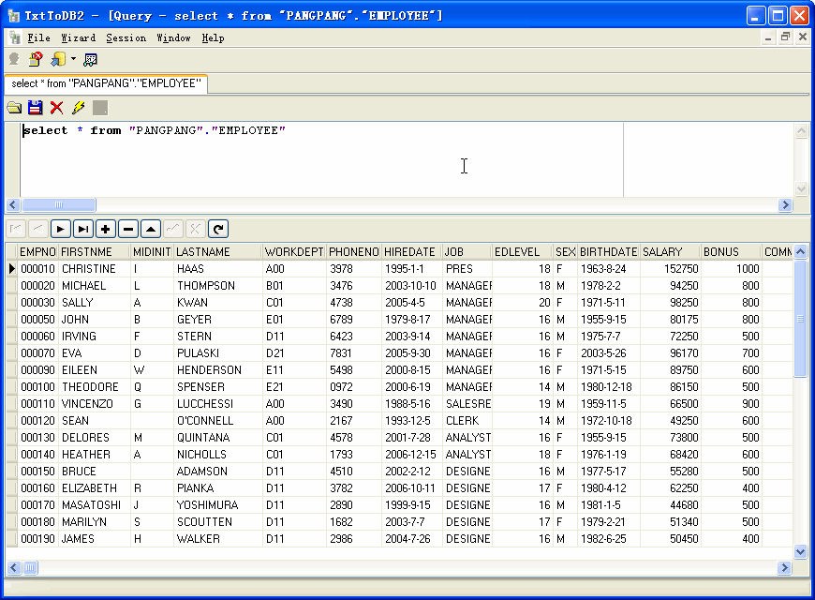The width and height of the screenshot is (815, 600).
Task: Click the row indicator for CHRISTINE row
Action: coord(11,268)
